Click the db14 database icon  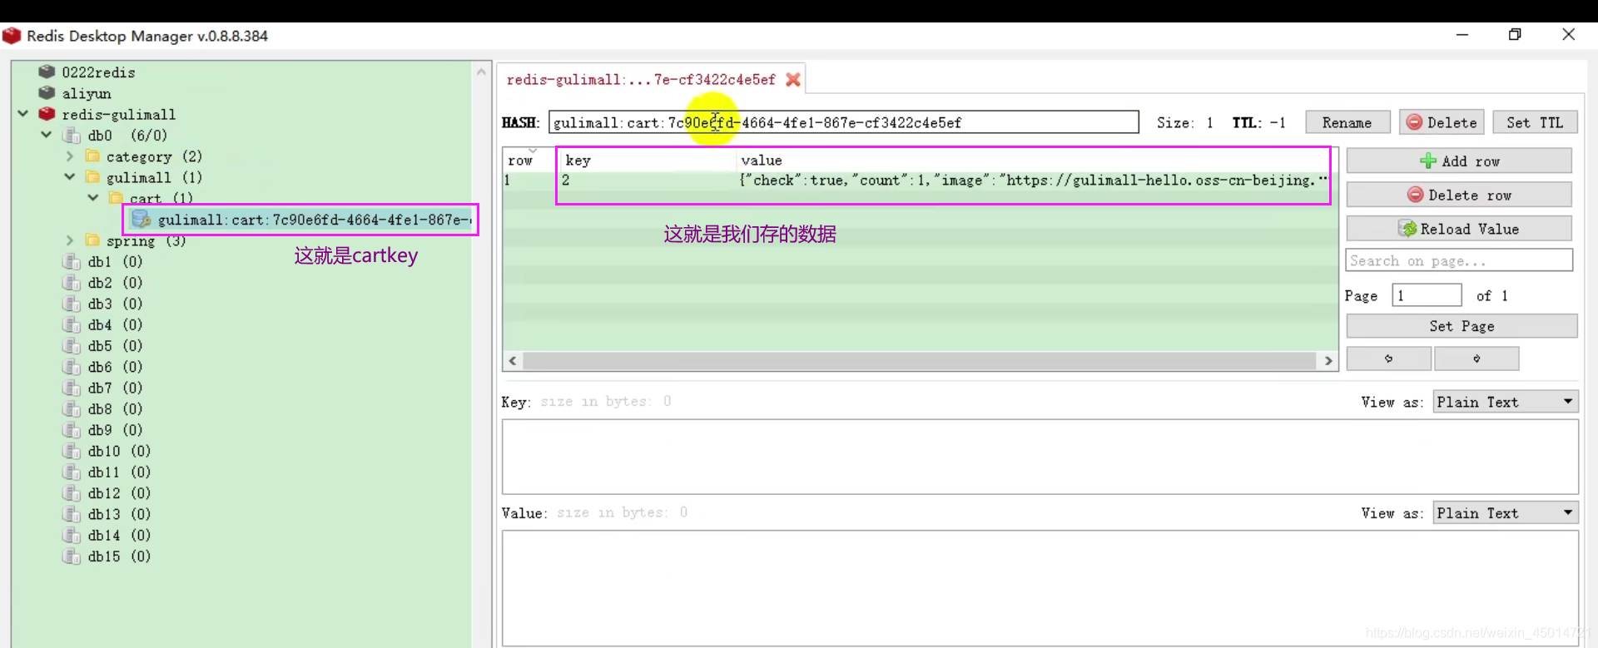72,536
